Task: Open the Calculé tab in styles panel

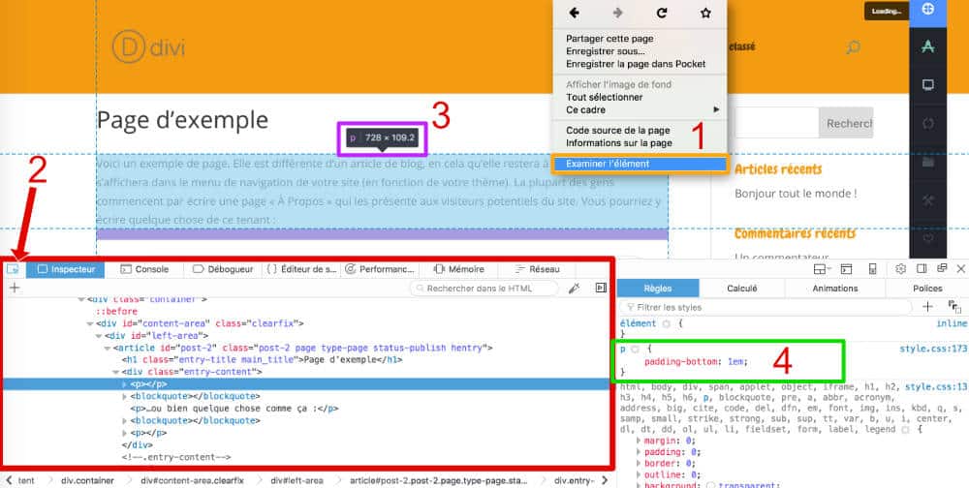Action: coord(741,288)
